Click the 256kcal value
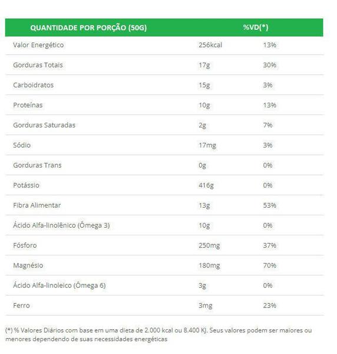The width and height of the screenshot is (337, 354). (x=210, y=45)
